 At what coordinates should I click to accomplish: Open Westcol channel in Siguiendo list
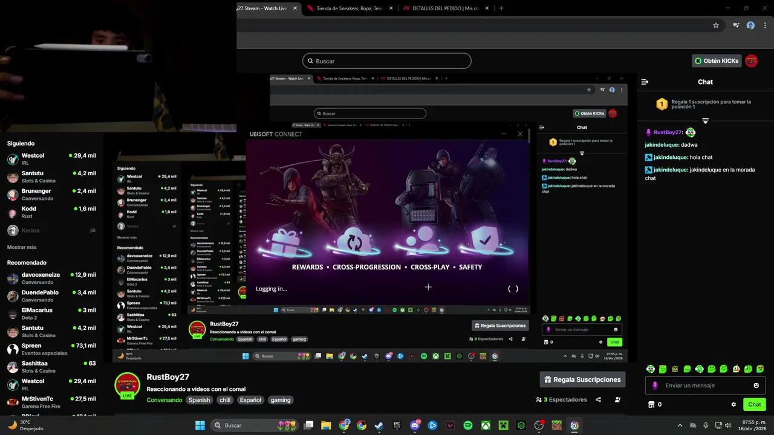[51, 159]
